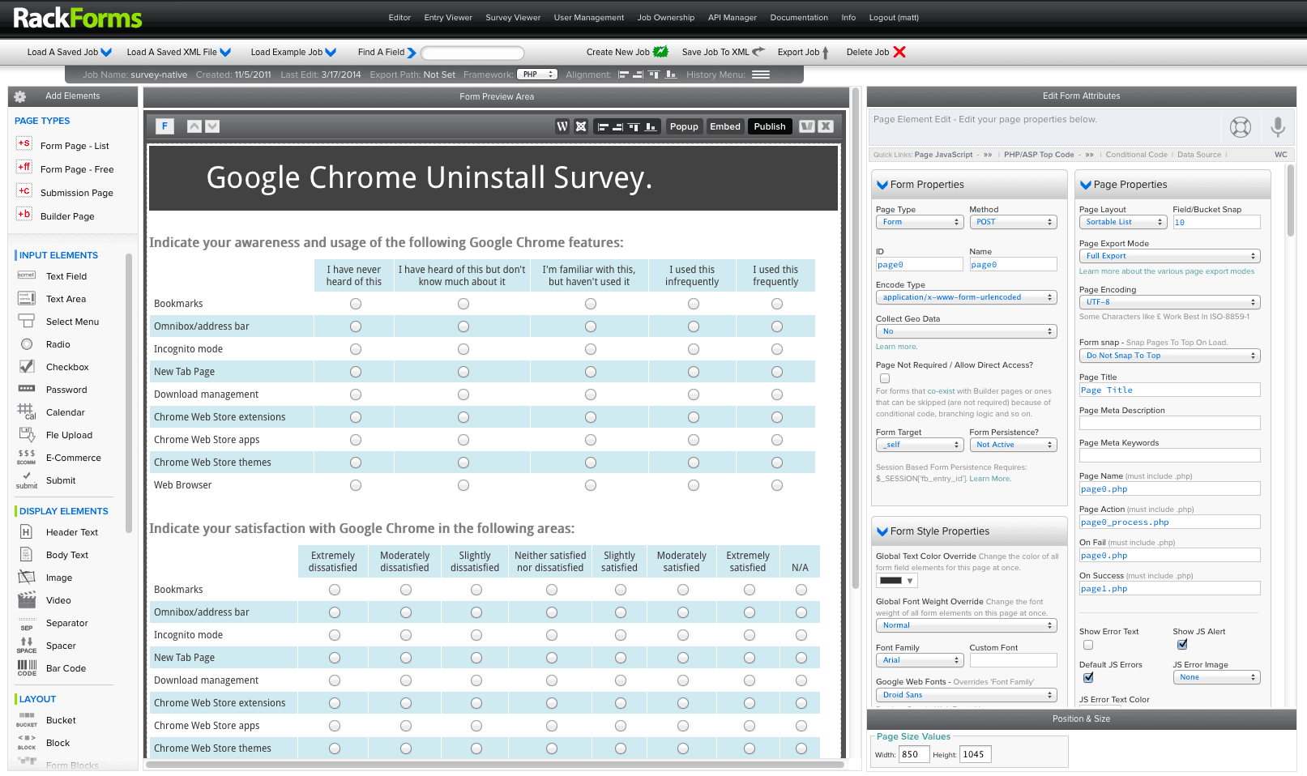
Task: Open the History Menu icon
Action: [761, 75]
